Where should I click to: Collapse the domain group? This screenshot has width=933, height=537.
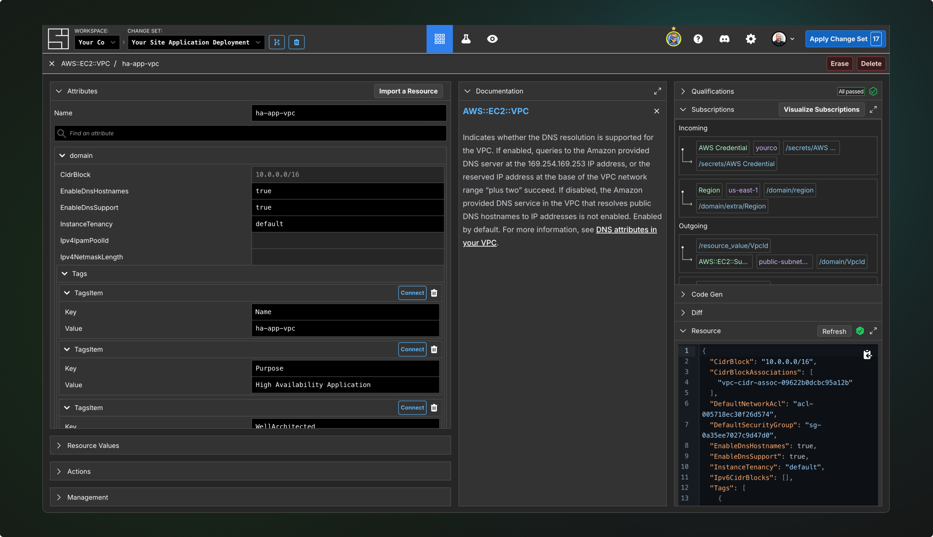click(x=62, y=156)
